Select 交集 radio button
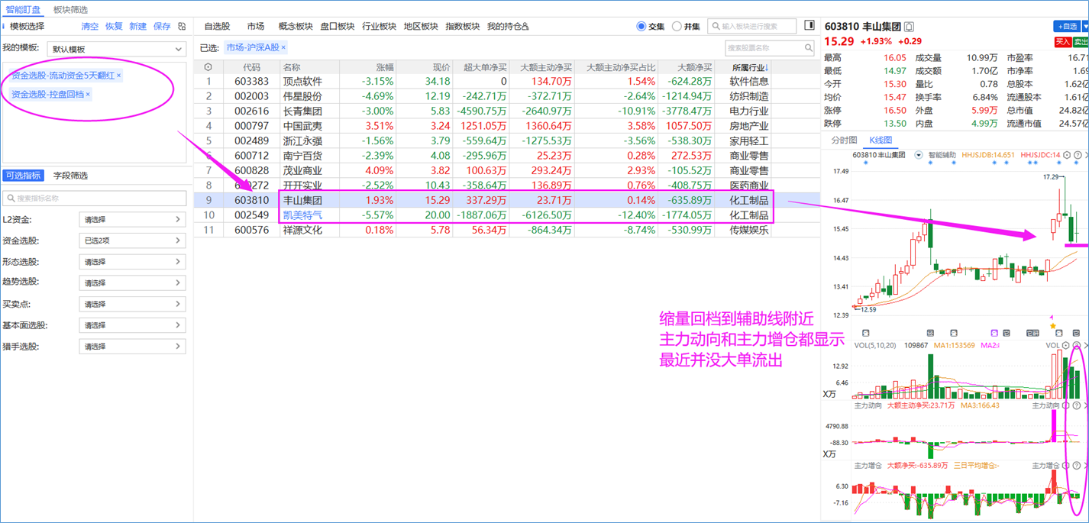1089x523 pixels. pyautogui.click(x=641, y=27)
